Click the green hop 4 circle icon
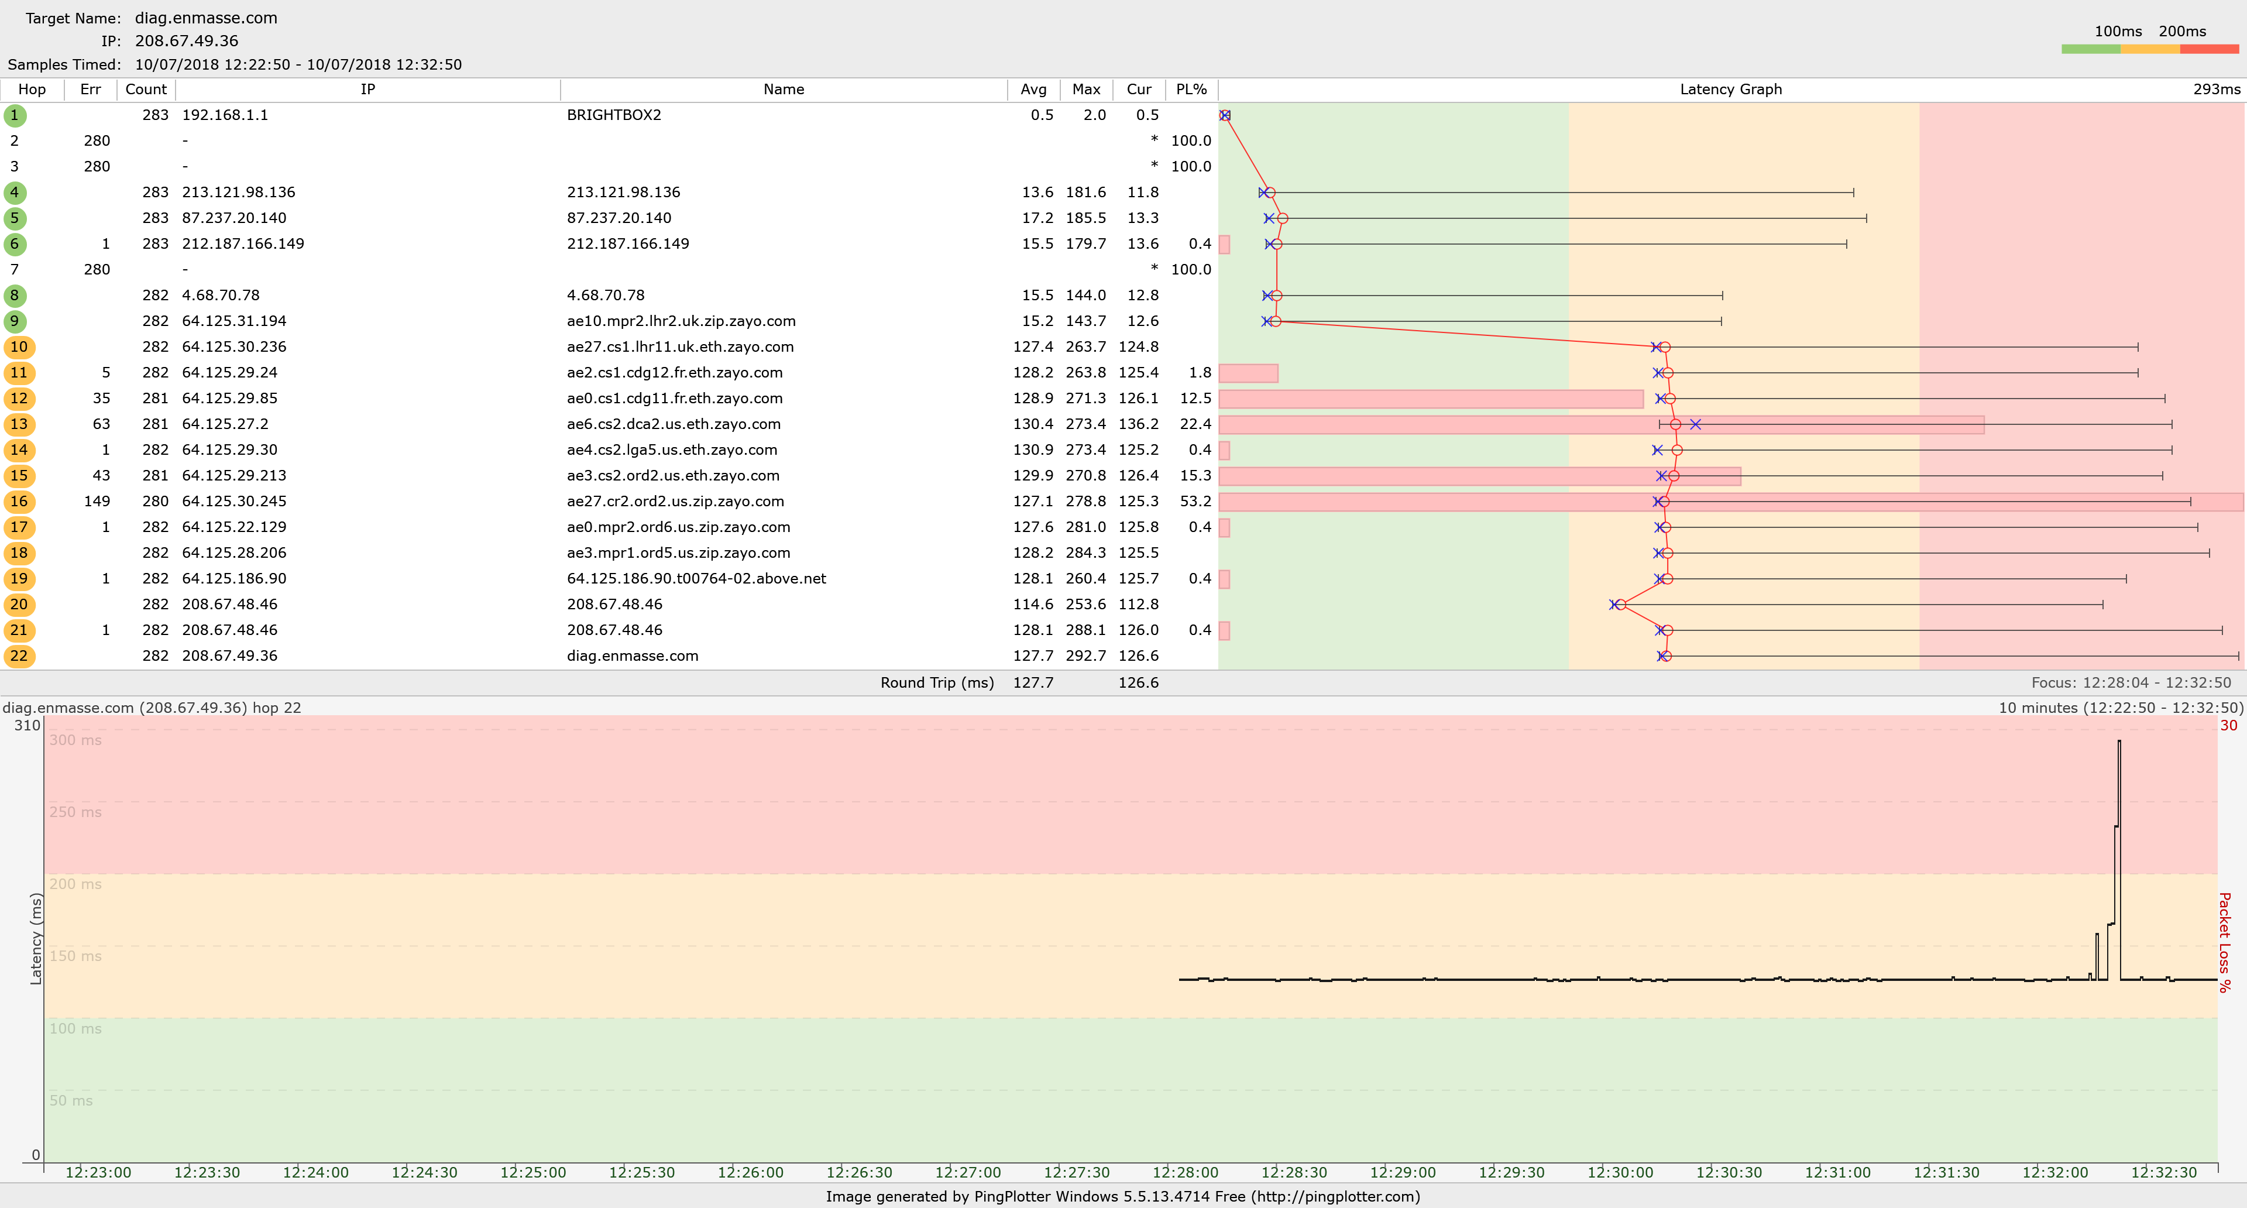This screenshot has height=1208, width=2247. [x=14, y=193]
